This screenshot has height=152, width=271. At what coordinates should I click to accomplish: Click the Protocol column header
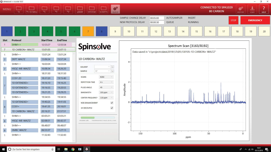click(17, 40)
